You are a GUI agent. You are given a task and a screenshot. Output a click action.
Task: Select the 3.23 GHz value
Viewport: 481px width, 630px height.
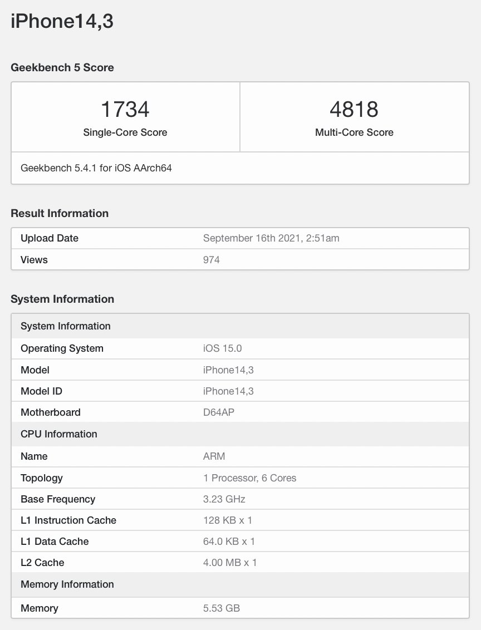224,499
